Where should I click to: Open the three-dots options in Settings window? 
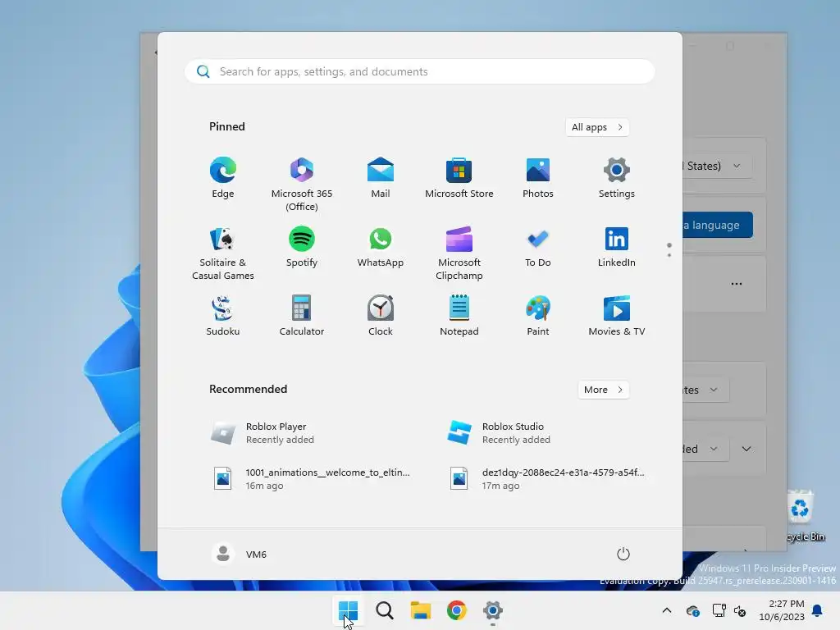tap(737, 283)
